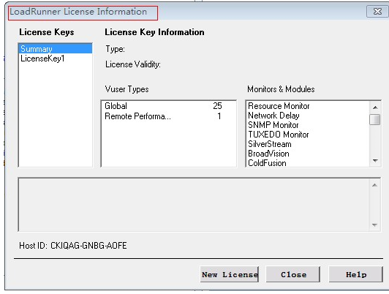Select BroadVision module

click(x=268, y=154)
